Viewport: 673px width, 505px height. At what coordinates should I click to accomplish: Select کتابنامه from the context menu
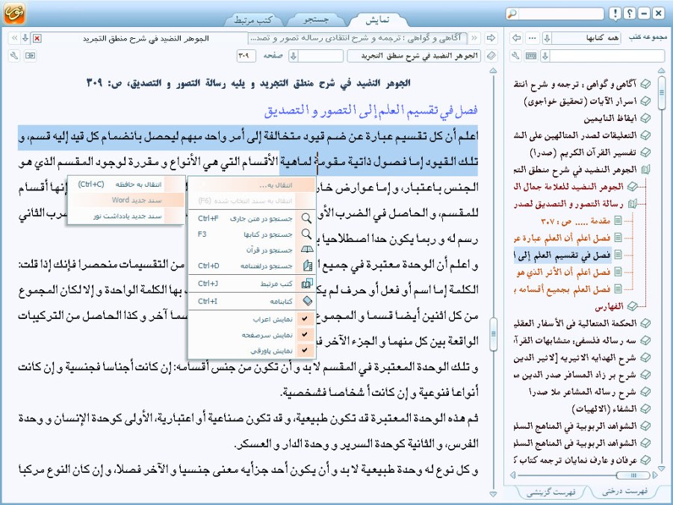[x=252, y=302]
